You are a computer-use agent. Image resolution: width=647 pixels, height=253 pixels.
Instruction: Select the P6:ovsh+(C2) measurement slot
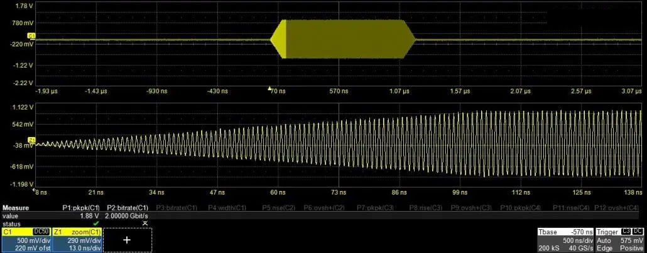click(x=325, y=208)
